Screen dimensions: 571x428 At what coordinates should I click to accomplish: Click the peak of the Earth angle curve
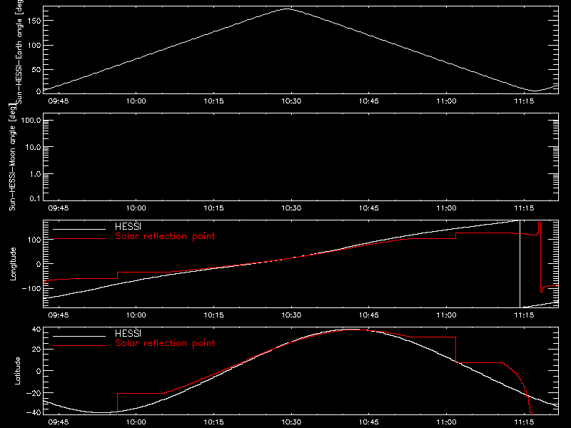click(x=288, y=9)
